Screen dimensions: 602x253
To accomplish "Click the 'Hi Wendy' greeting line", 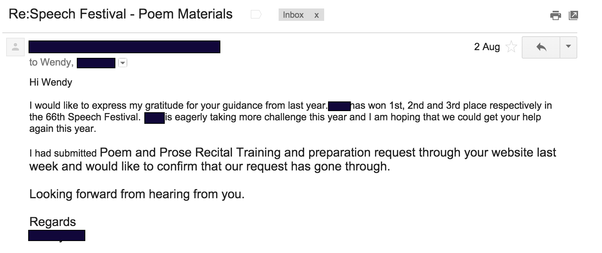I will [51, 82].
